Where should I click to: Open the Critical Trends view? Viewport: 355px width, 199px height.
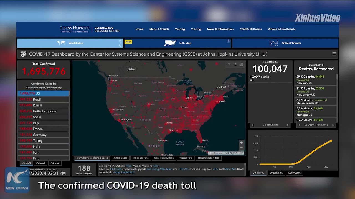coord(285,43)
